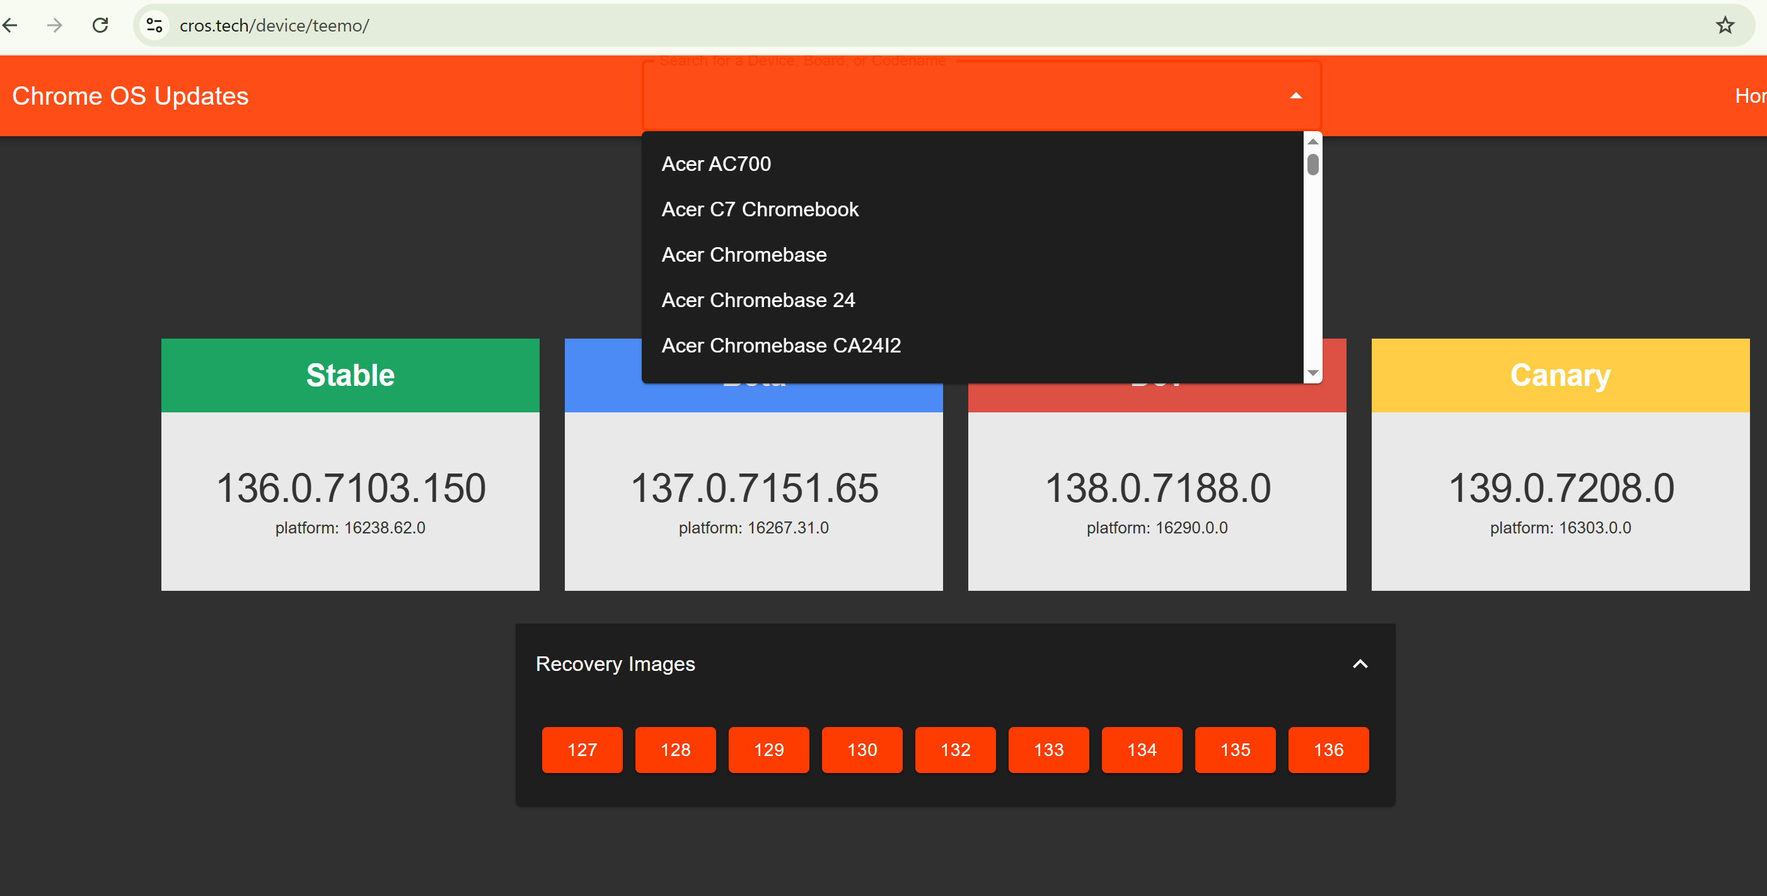
Task: Pick the Acer Chromebase 24 entry
Action: 972,300
